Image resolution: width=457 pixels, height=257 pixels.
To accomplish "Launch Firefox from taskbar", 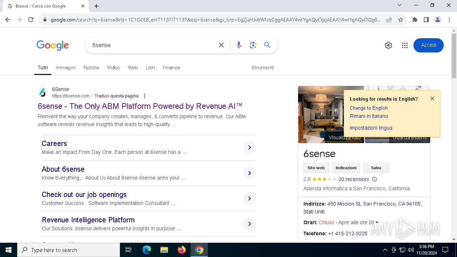I will [182, 250].
